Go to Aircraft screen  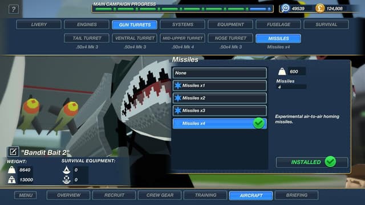click(x=251, y=195)
